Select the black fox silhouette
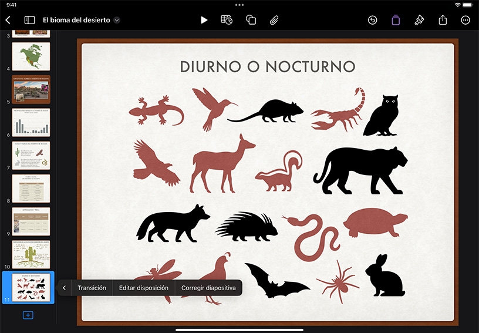Screen dimensions: 479x333 click(173, 224)
